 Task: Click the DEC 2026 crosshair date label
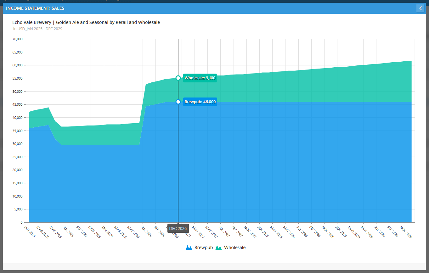(x=178, y=228)
